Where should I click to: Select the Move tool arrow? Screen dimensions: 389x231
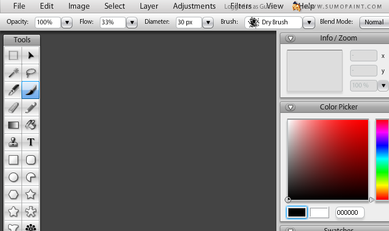31,56
